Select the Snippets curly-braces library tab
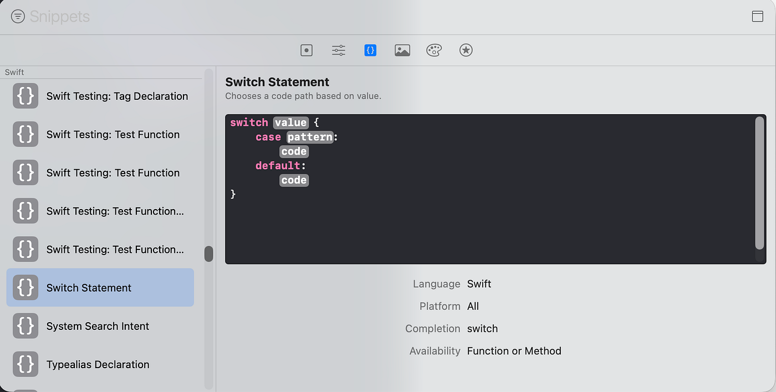776x392 pixels. pyautogui.click(x=370, y=50)
